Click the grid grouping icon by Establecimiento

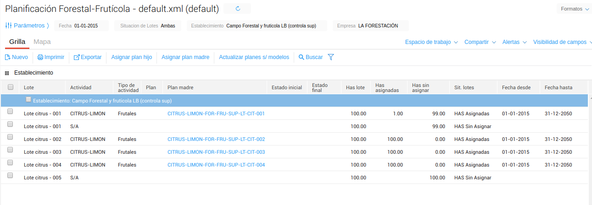coord(7,73)
